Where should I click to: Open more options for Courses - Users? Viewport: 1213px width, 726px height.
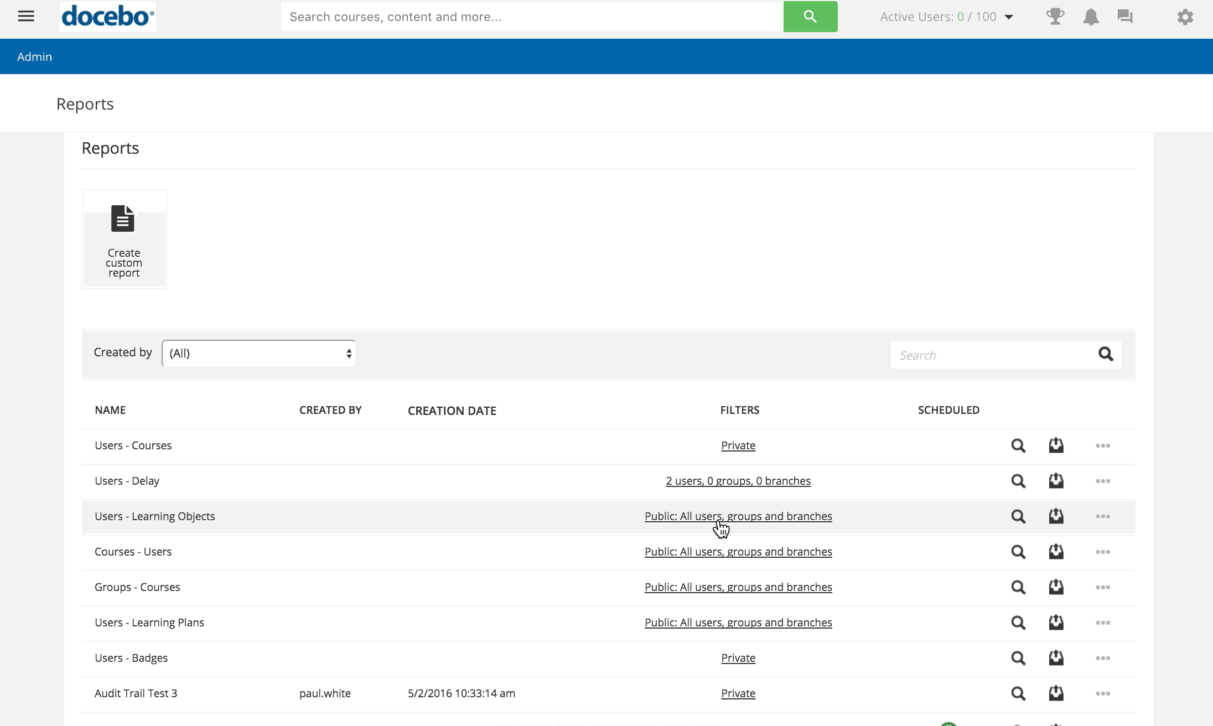(x=1102, y=552)
